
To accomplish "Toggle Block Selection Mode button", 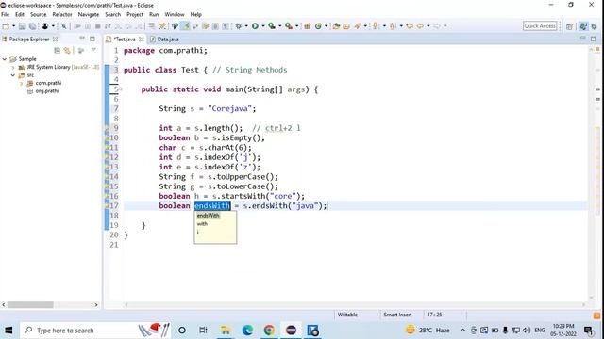I will [x=215, y=26].
